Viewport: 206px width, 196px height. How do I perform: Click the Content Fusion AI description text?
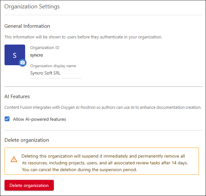[x=103, y=107]
